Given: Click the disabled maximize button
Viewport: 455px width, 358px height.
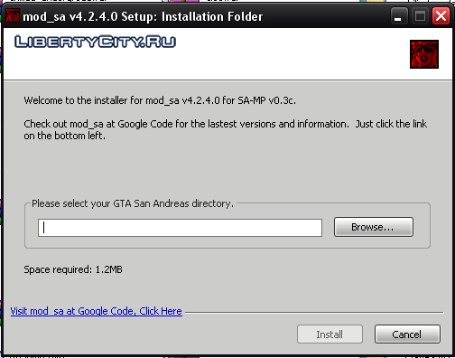Looking at the screenshot, I should point(420,16).
